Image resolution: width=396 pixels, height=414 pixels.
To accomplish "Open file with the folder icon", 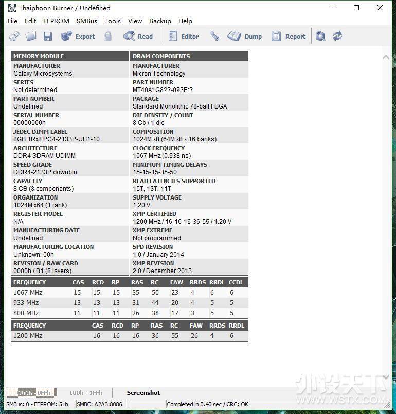I will [x=31, y=36].
